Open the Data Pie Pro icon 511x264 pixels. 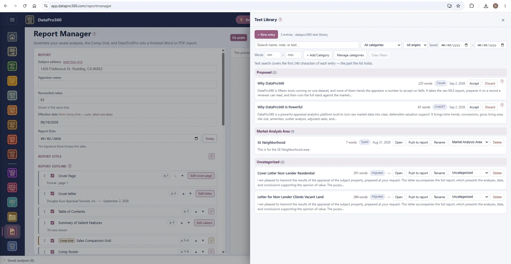pos(12,154)
